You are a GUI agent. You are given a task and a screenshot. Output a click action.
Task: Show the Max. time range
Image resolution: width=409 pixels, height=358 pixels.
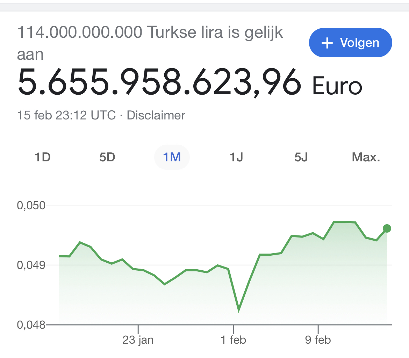point(366,157)
